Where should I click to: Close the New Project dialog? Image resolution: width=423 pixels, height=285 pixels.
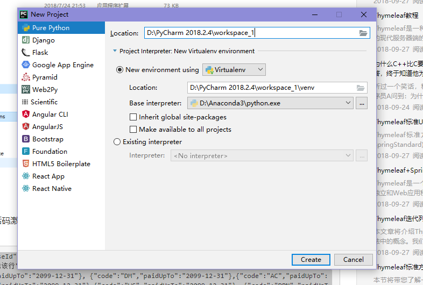coord(364,15)
